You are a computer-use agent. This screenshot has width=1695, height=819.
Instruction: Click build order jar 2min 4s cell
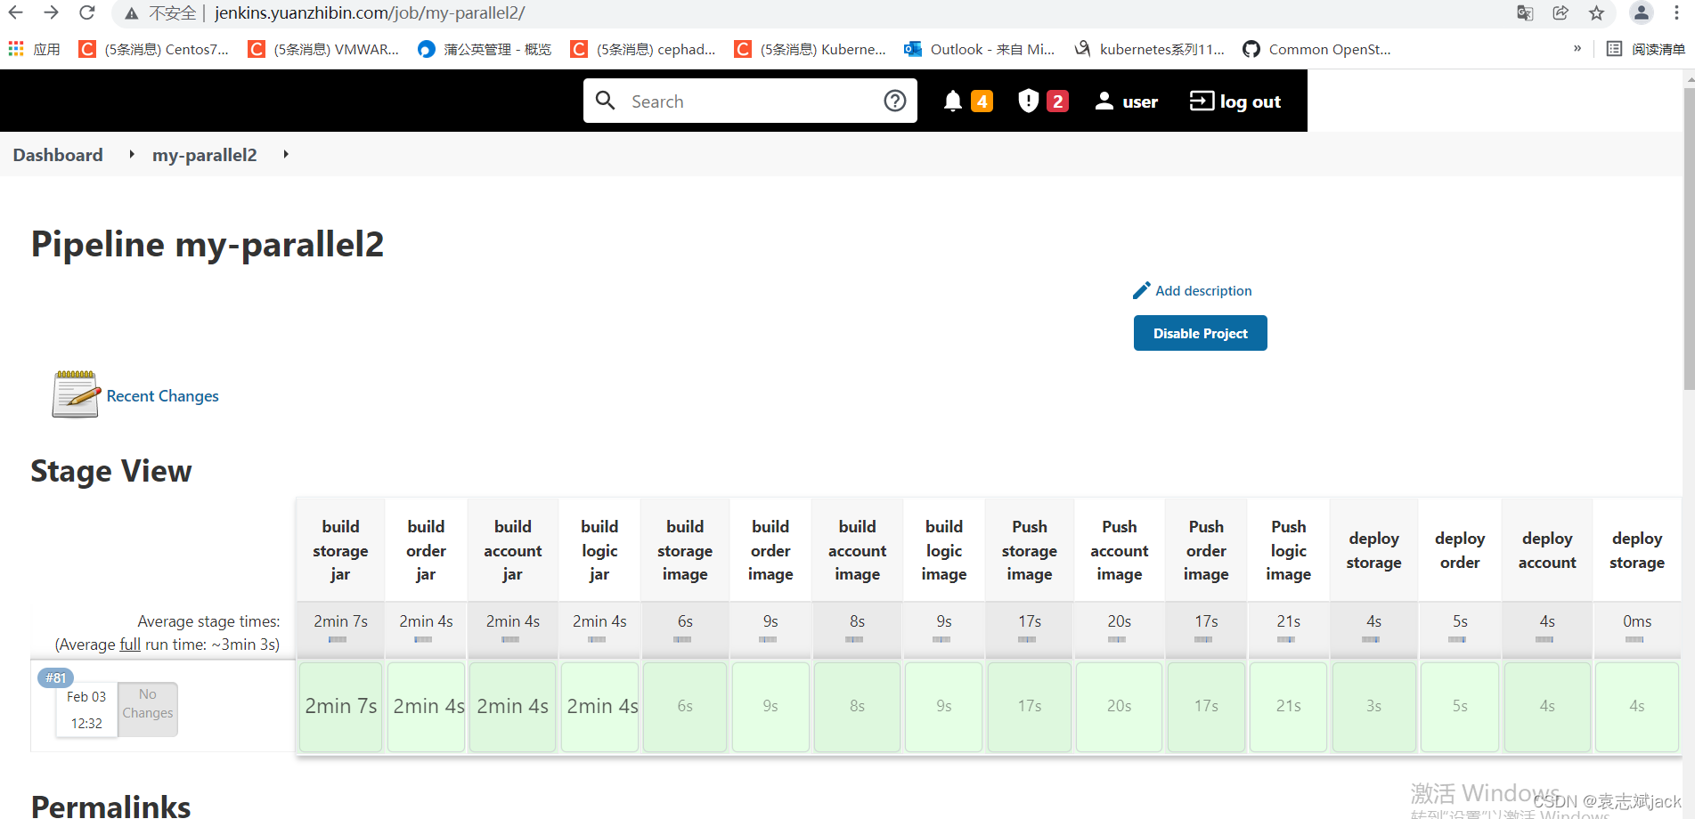[427, 707]
